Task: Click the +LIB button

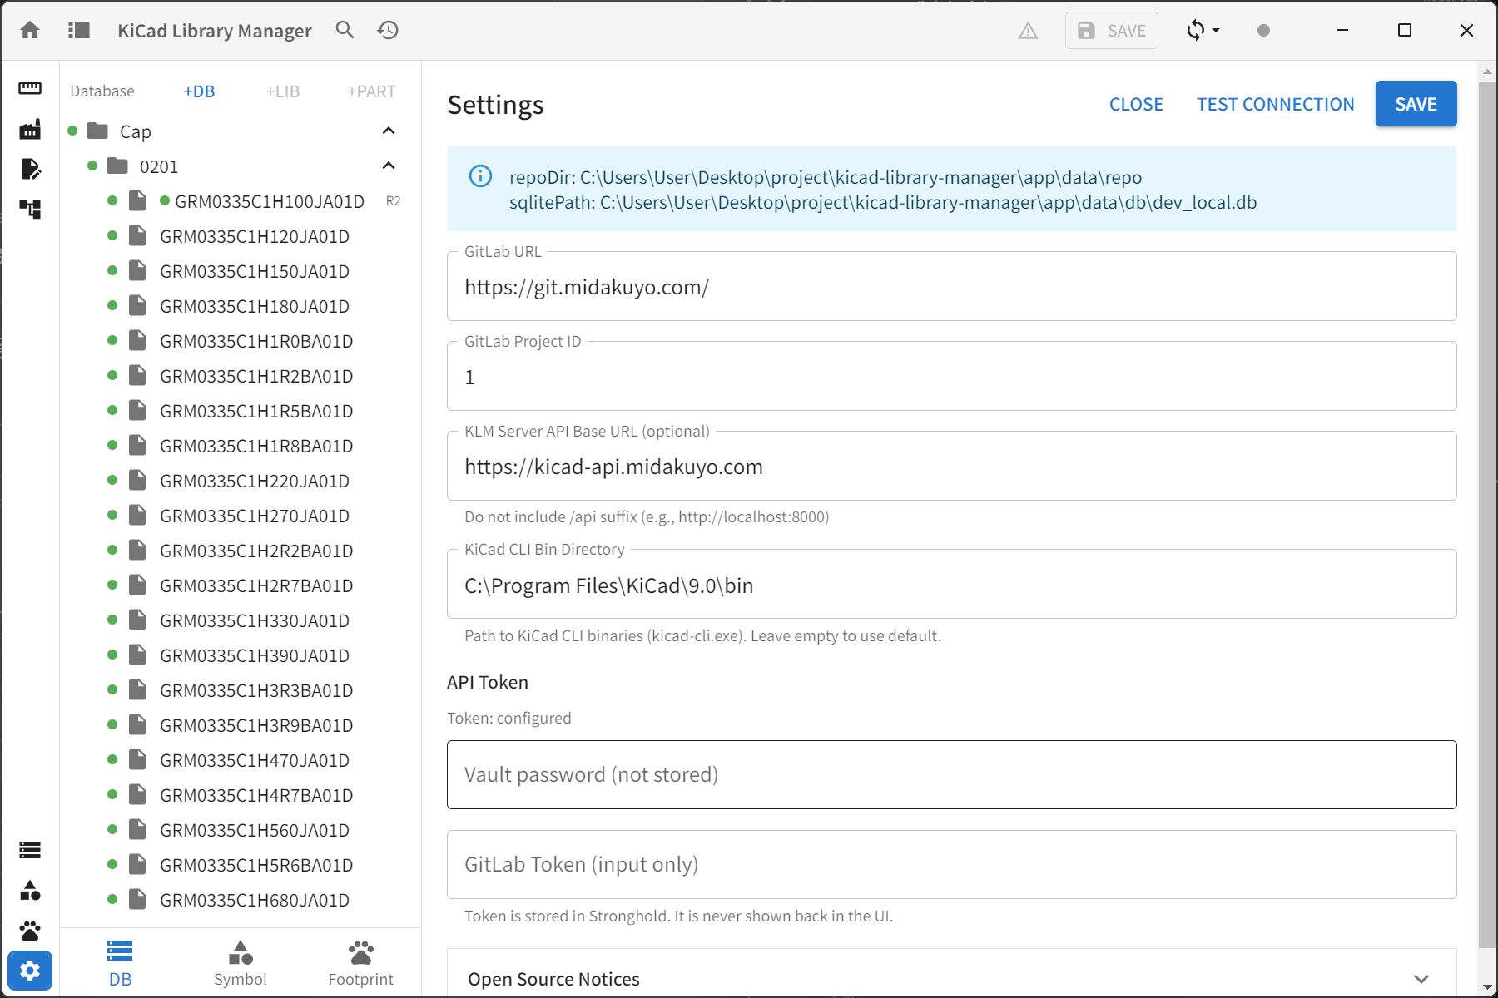Action: pos(283,91)
